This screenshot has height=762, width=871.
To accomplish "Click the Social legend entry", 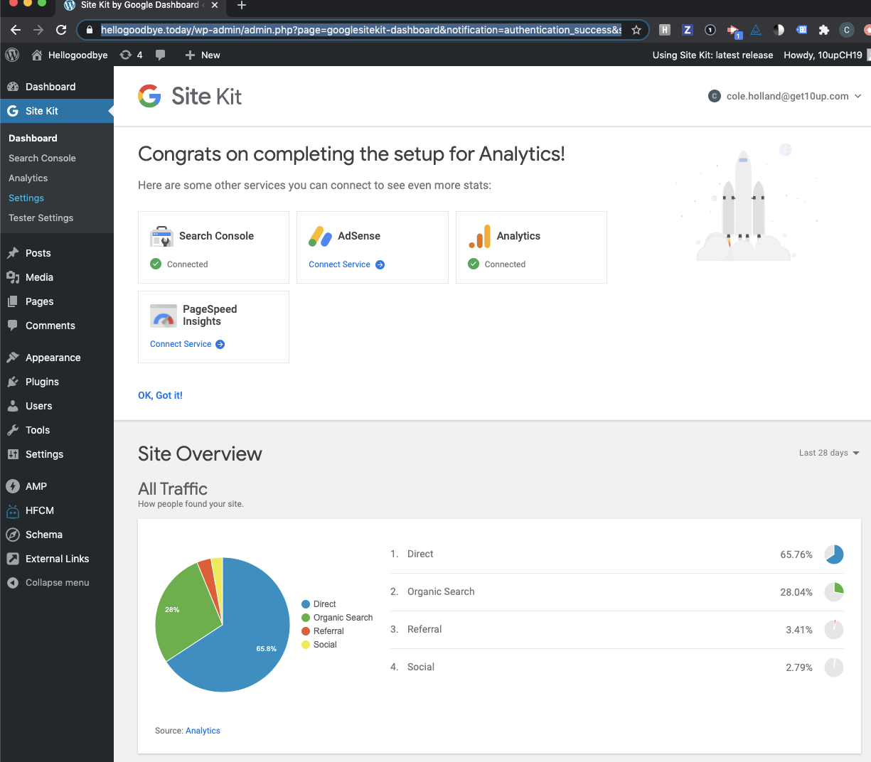I will [319, 645].
